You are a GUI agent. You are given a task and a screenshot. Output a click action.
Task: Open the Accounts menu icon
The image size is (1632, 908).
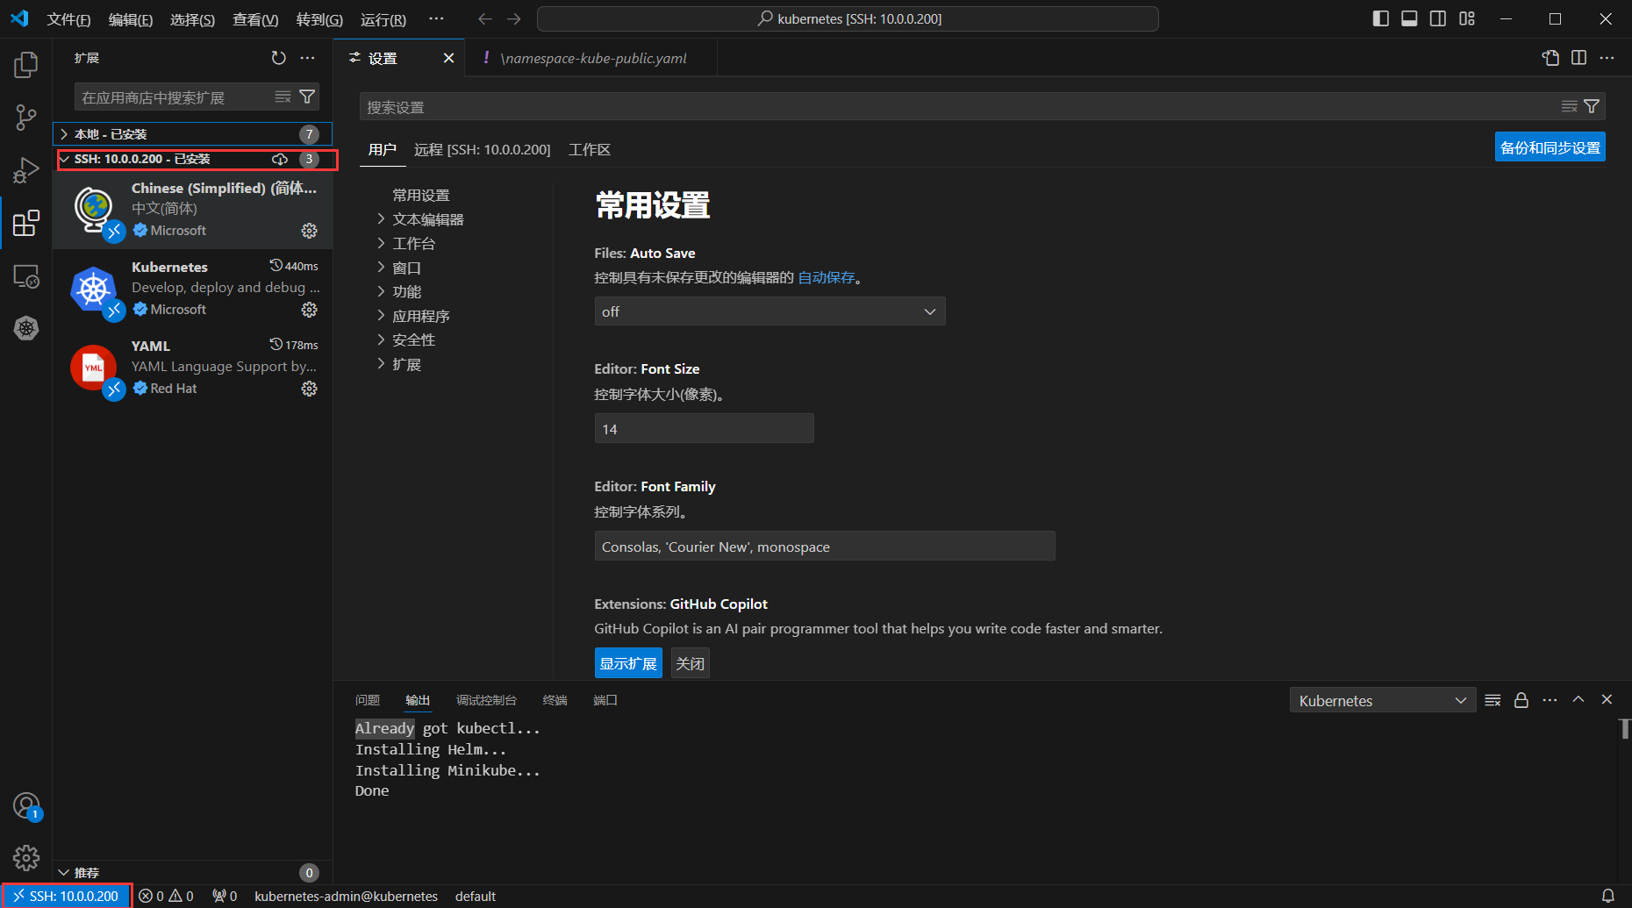[x=26, y=805]
